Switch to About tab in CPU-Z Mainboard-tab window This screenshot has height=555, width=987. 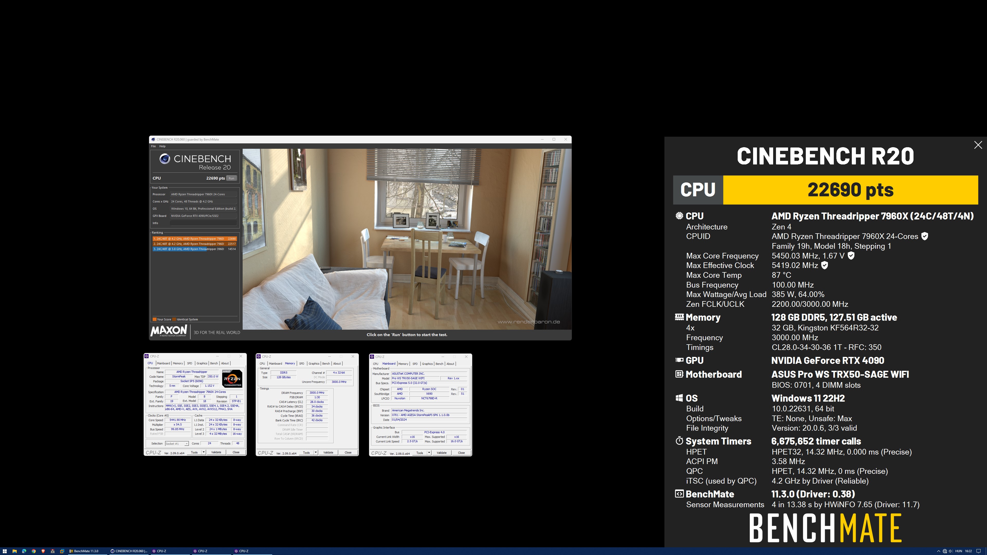click(450, 364)
